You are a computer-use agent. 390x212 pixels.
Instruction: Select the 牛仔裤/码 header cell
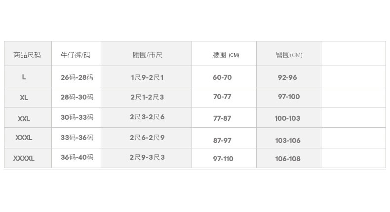point(76,55)
